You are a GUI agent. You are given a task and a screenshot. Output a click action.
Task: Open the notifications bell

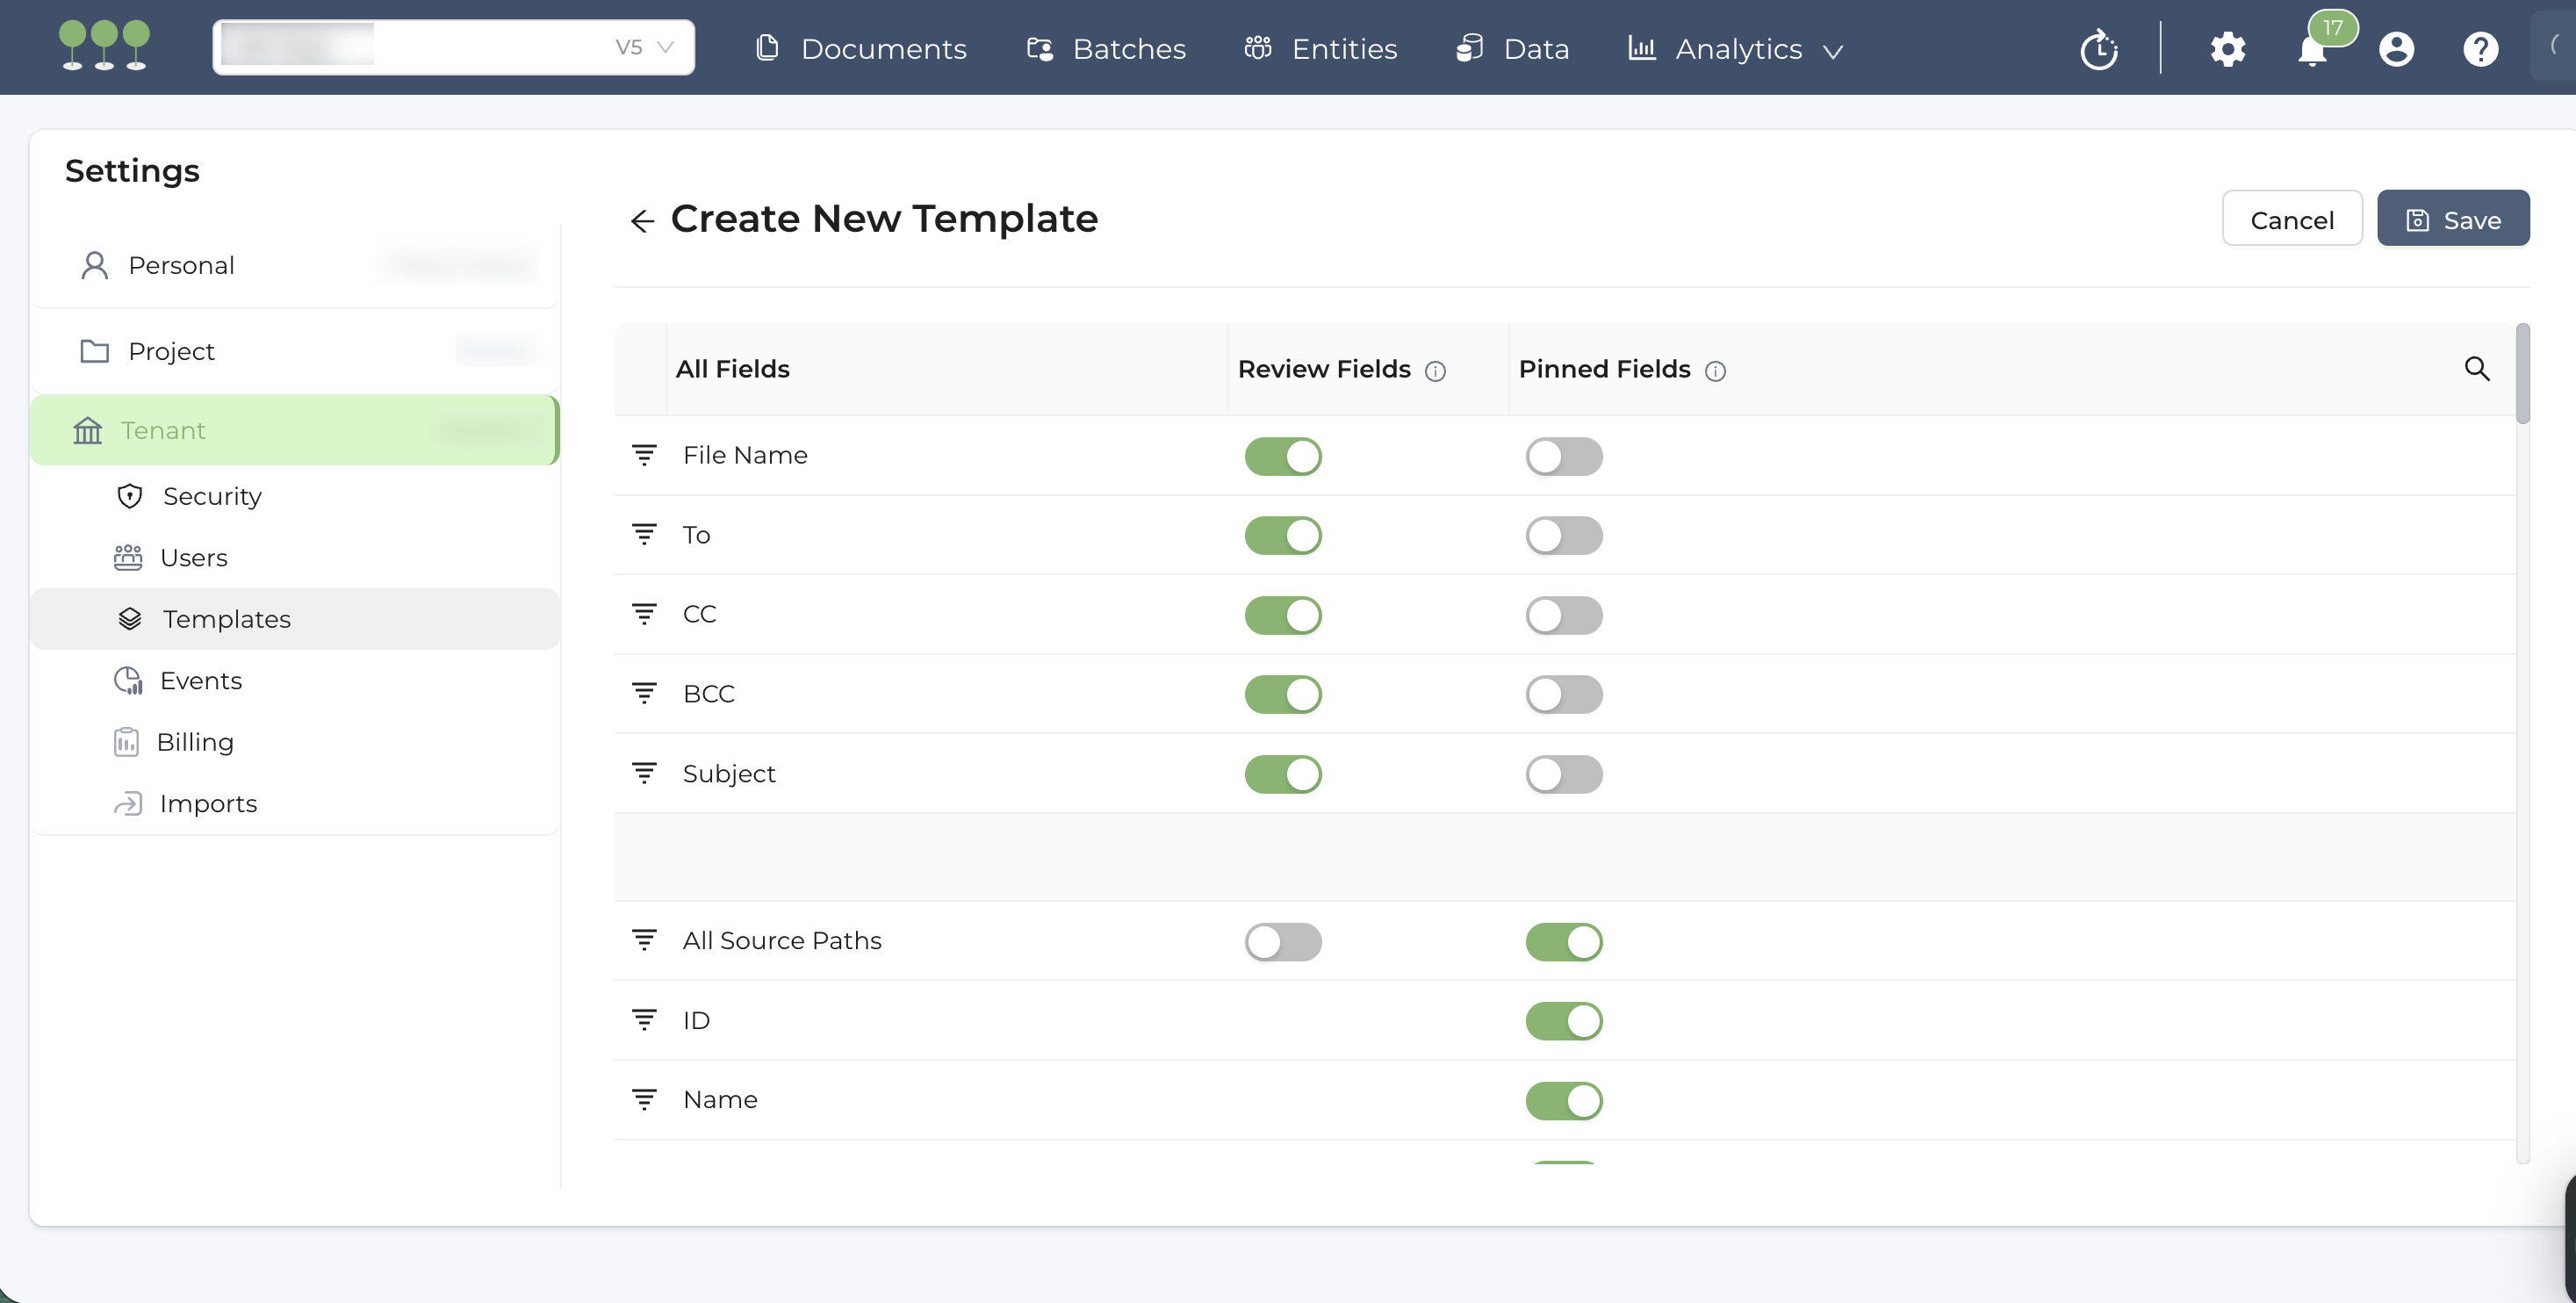pos(2311,50)
